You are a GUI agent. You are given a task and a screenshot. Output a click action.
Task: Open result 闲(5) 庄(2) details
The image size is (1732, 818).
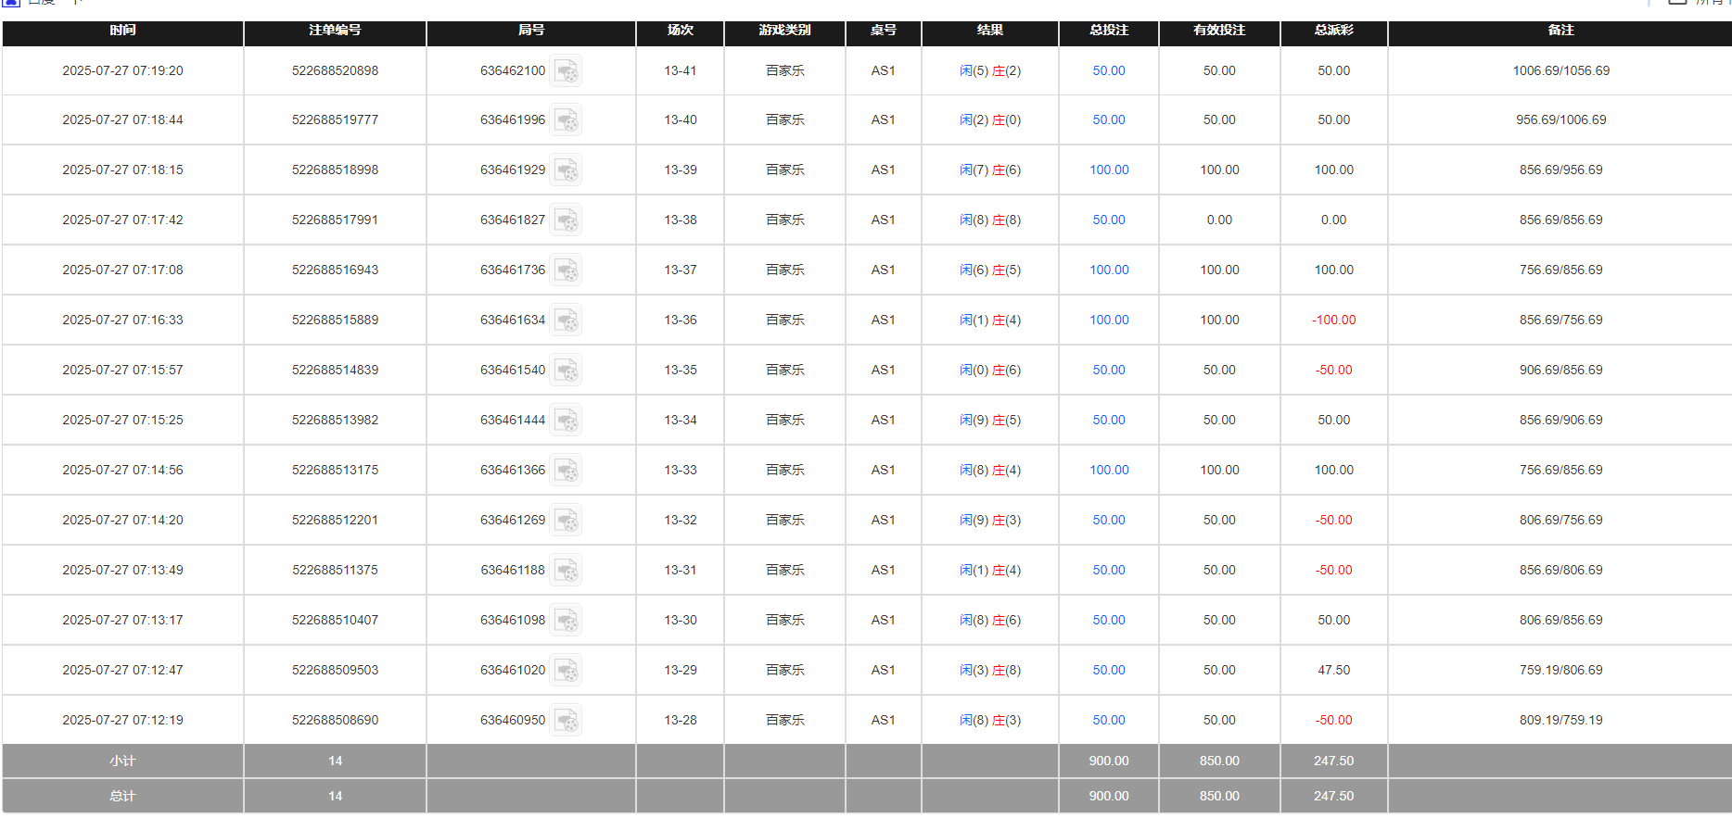coord(989,71)
